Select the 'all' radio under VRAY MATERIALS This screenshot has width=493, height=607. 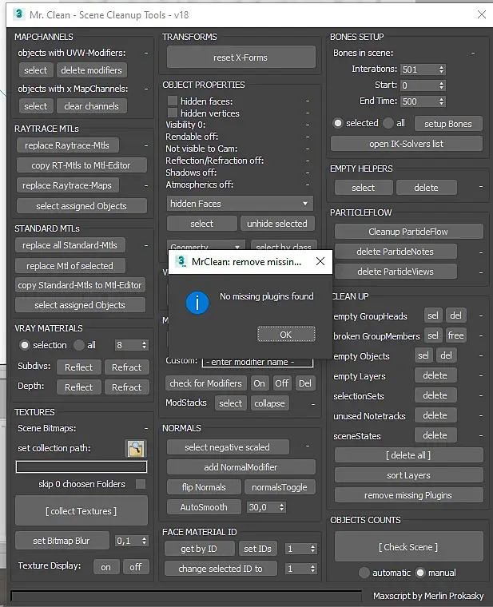pos(79,345)
